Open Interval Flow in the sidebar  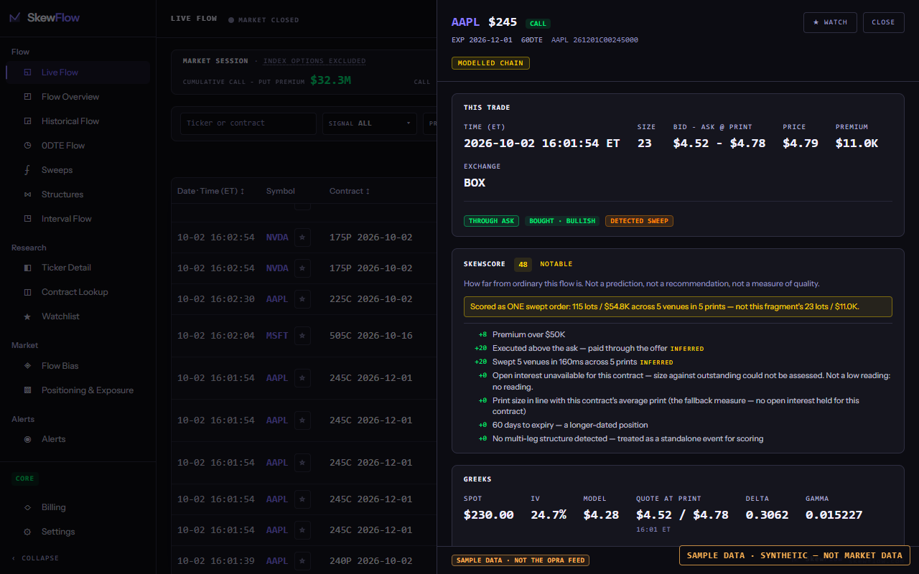[x=78, y=219]
